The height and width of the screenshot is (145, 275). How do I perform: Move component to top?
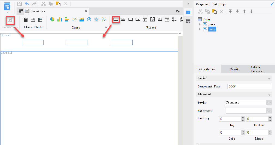pyautogui.click(x=230, y=11)
